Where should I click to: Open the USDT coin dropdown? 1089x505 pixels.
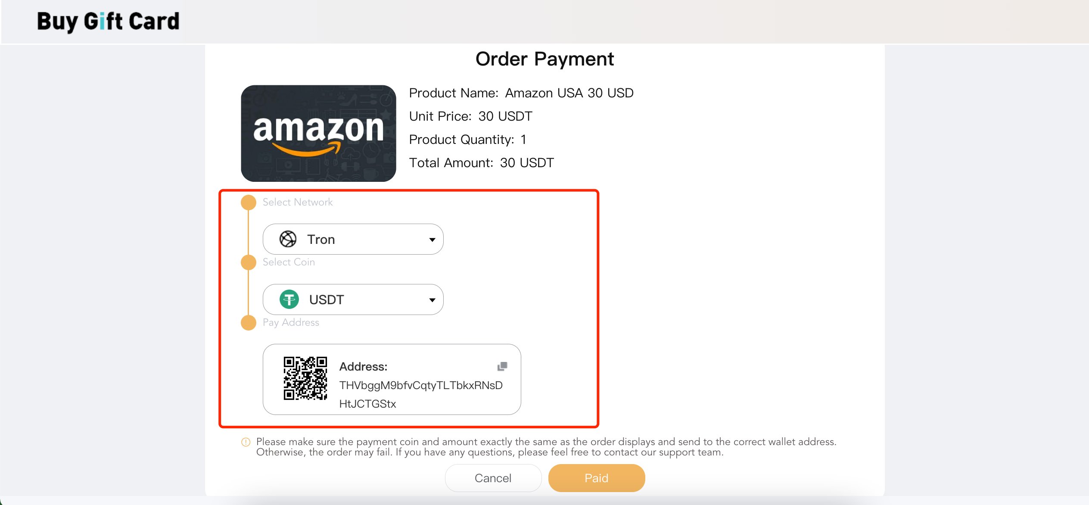353,299
